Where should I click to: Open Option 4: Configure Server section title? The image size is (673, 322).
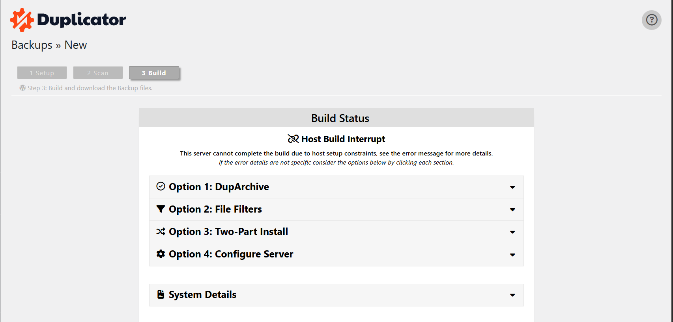point(231,254)
